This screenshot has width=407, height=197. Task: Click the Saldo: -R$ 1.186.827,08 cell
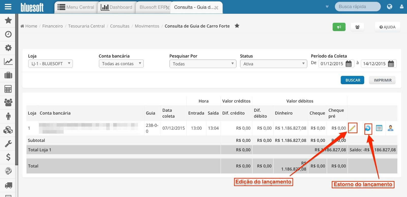[x=372, y=150]
